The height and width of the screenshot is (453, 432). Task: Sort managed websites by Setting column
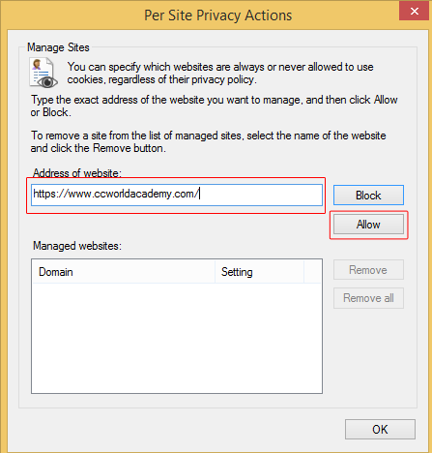pyautogui.click(x=259, y=272)
